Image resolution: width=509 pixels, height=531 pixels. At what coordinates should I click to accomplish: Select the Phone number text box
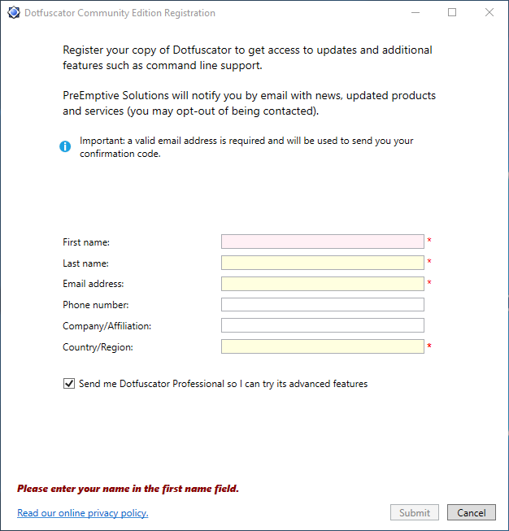(x=323, y=304)
